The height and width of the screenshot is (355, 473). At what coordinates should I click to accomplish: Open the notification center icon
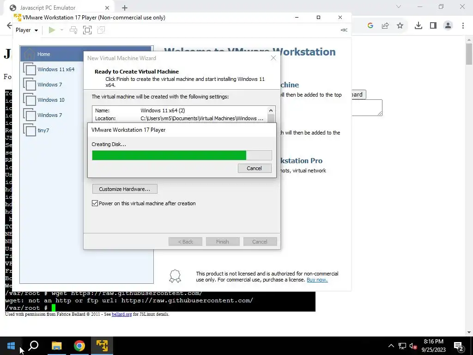tap(459, 346)
